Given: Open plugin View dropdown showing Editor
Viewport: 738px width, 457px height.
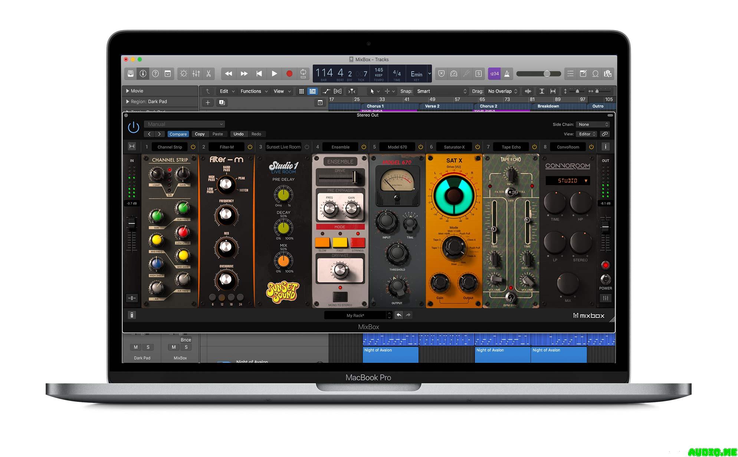Looking at the screenshot, I should pyautogui.click(x=587, y=134).
